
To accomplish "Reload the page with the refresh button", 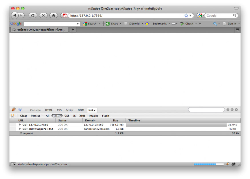I will (33, 15).
